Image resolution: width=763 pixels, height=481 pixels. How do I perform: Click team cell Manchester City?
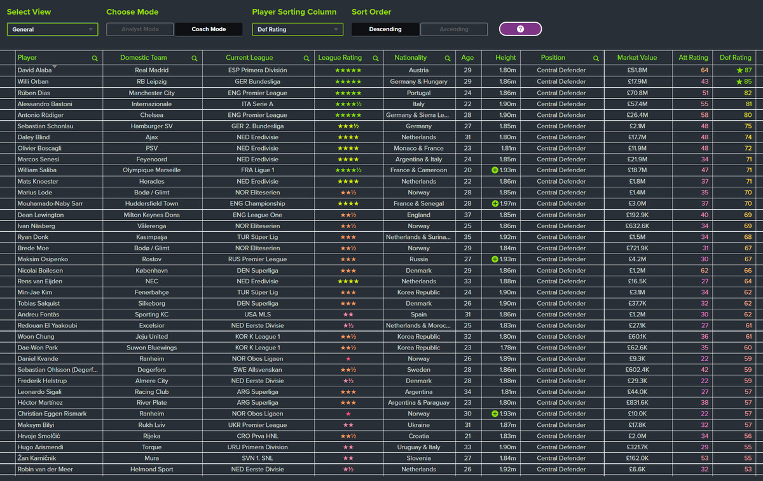[x=152, y=93]
